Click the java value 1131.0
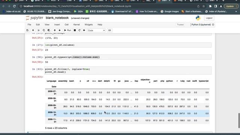This screenshot has height=135, width=240. (x=126, y=106)
